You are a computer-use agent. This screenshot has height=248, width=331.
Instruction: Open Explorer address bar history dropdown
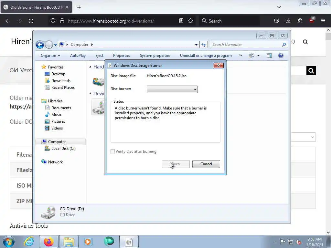(x=196, y=45)
